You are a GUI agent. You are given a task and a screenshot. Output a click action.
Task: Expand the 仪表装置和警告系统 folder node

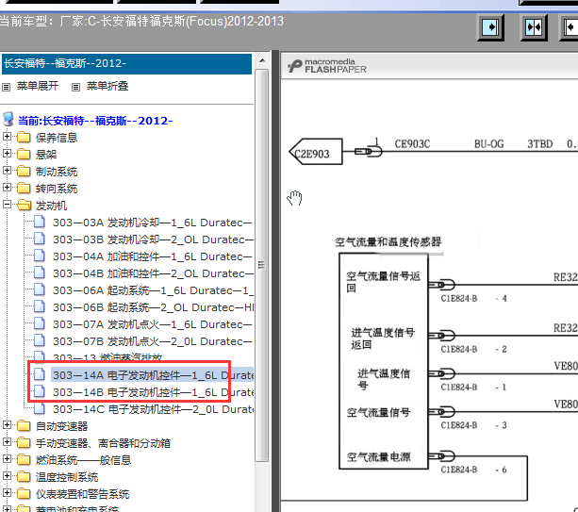[x=7, y=493]
